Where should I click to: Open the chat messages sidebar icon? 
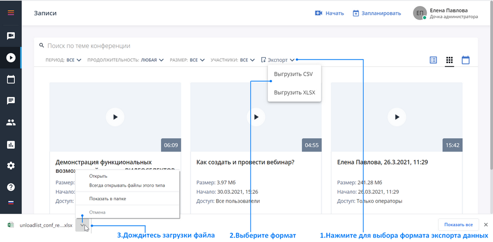(x=11, y=101)
